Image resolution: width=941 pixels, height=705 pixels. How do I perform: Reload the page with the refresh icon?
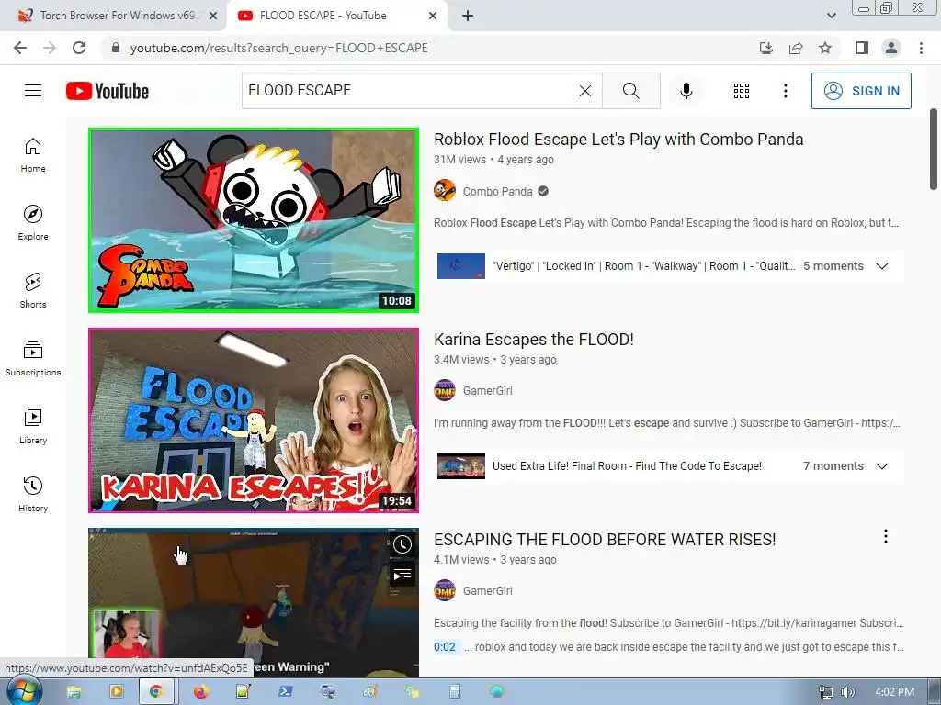(79, 48)
